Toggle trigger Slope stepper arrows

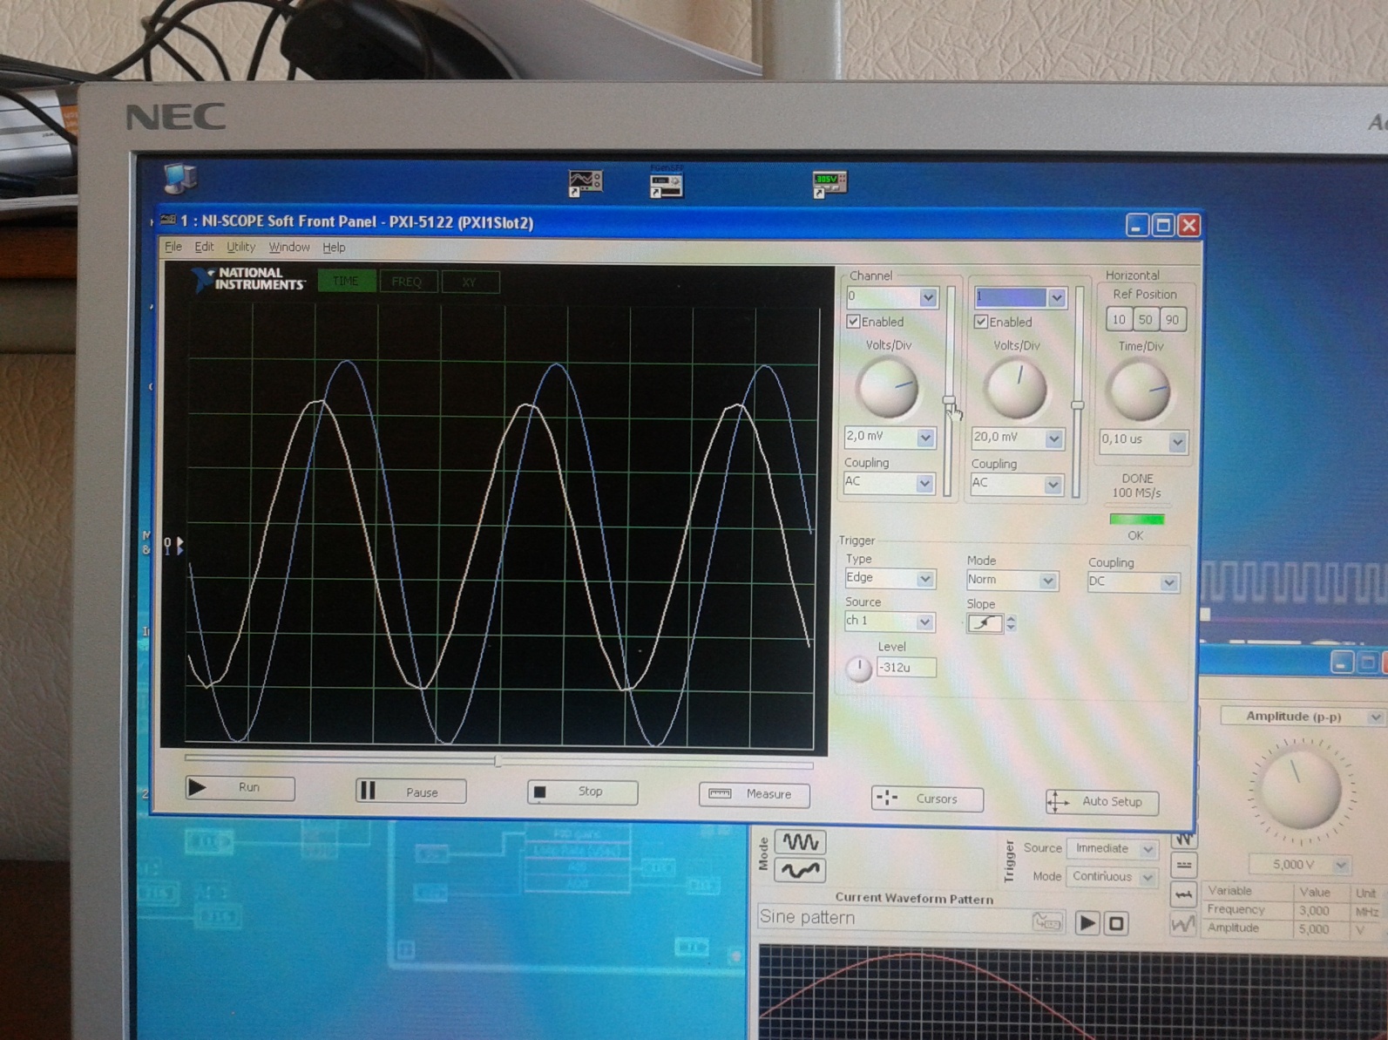pos(1011,623)
